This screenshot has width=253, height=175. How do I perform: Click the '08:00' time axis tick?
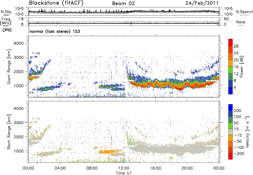pyautogui.click(x=92, y=168)
